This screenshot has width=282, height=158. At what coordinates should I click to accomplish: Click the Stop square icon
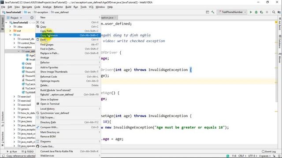(267, 12)
